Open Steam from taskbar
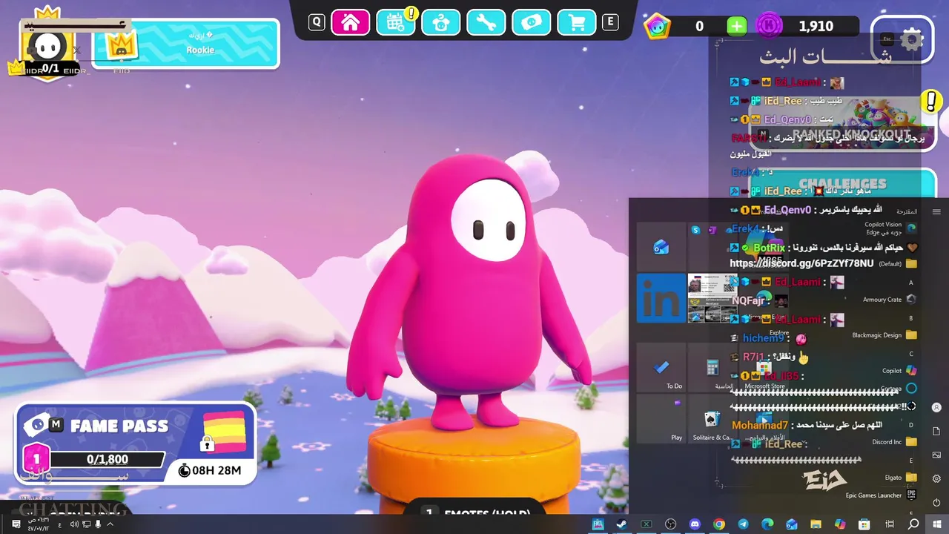This screenshot has height=534, width=949. (621, 524)
